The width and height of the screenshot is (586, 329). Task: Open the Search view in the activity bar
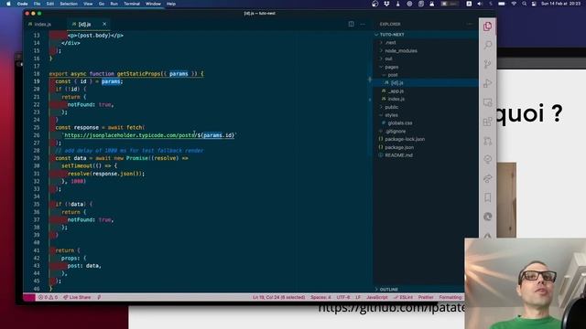(x=487, y=45)
